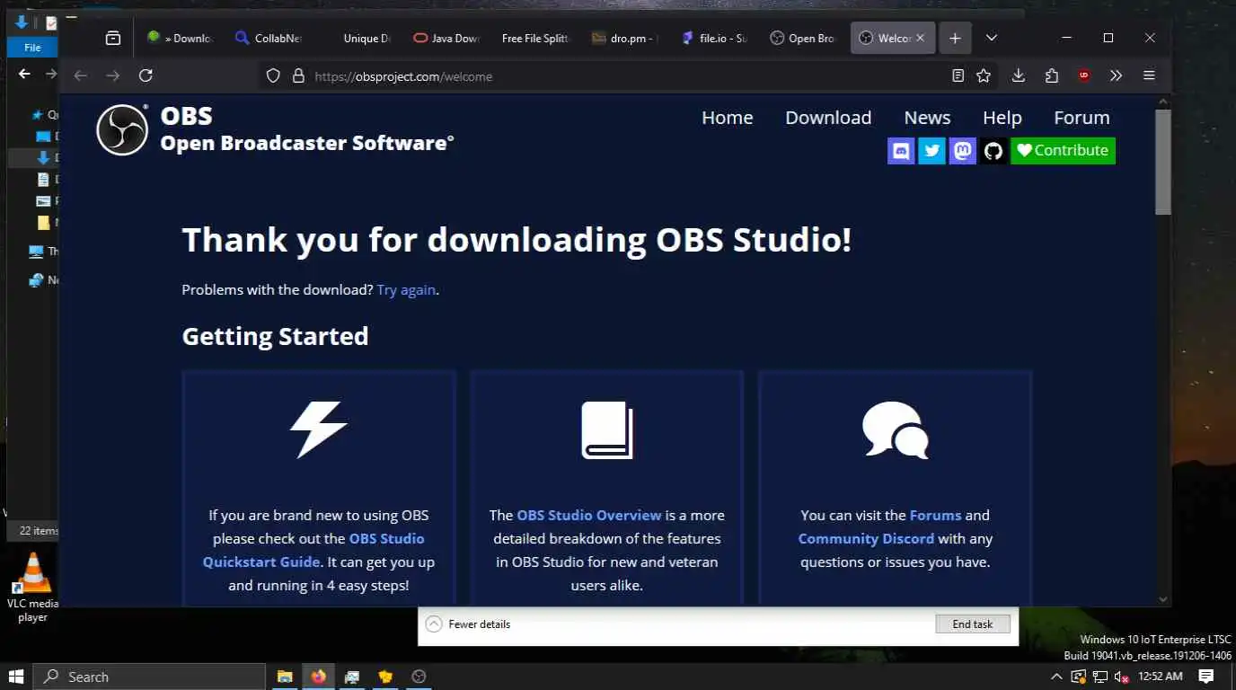1236x690 pixels.
Task: Collapse Task Manager with Fewer details
Action: pyautogui.click(x=468, y=624)
